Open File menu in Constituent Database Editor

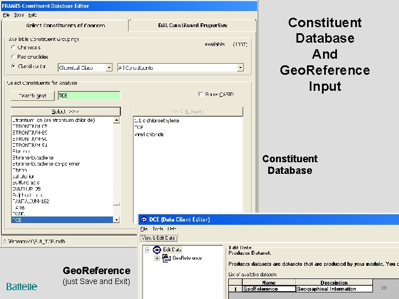6,15
